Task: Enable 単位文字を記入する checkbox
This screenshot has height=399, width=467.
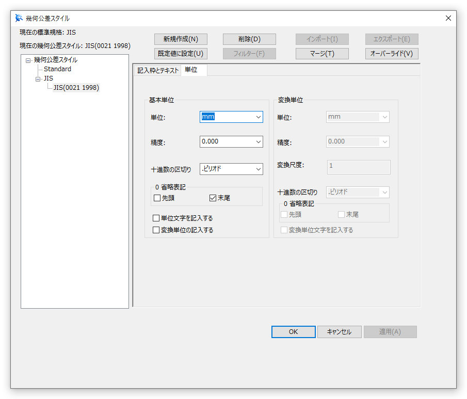Action: (x=156, y=218)
